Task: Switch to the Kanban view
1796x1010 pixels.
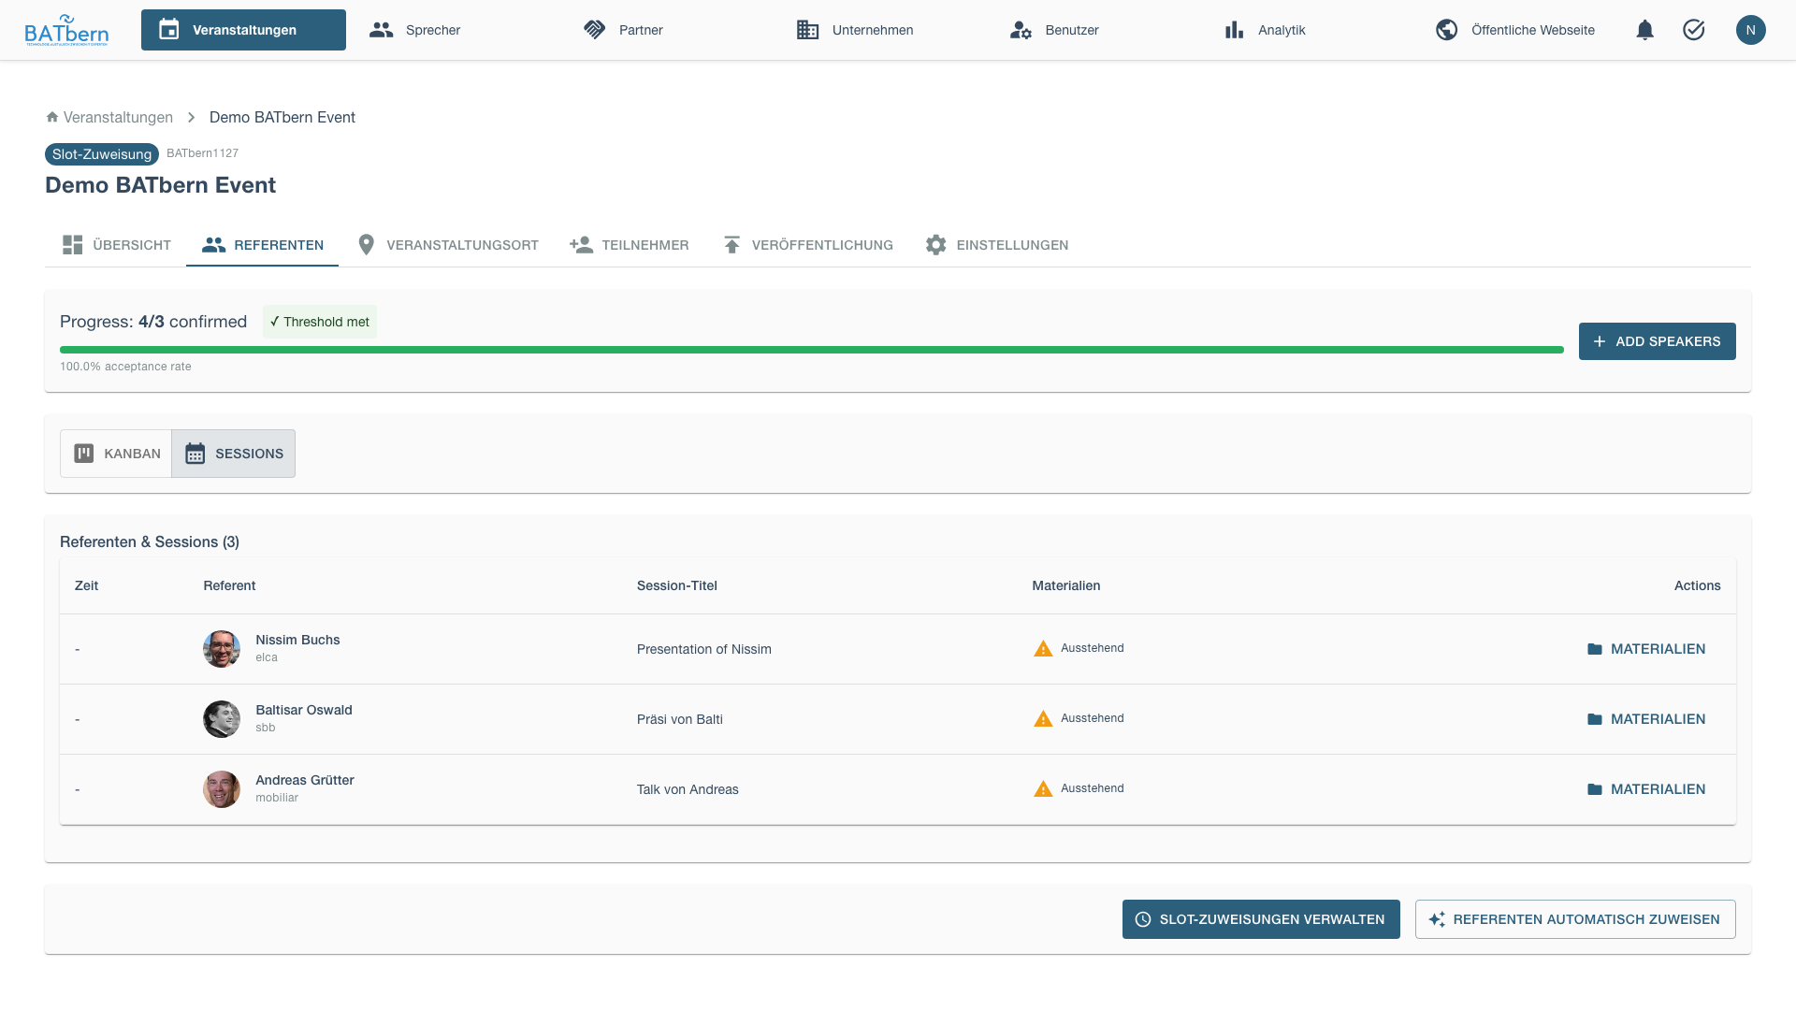Action: tap(116, 454)
